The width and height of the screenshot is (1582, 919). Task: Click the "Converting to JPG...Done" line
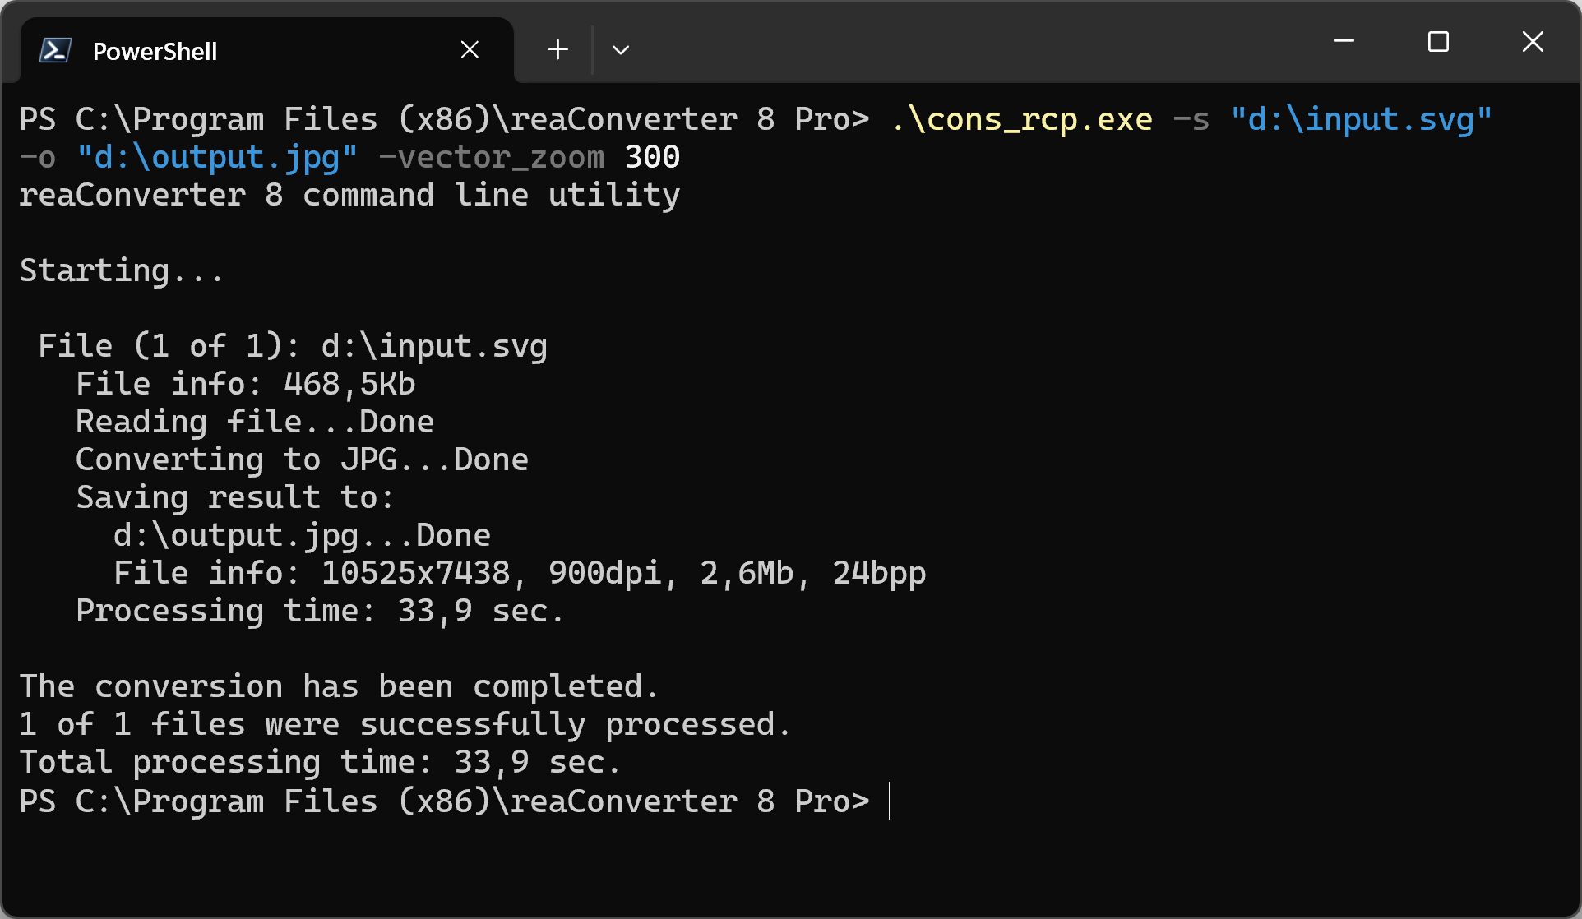pos(302,459)
